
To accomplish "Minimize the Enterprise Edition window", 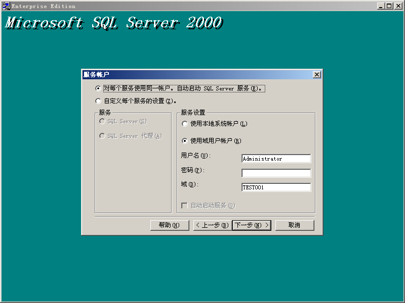I will (381, 6).
